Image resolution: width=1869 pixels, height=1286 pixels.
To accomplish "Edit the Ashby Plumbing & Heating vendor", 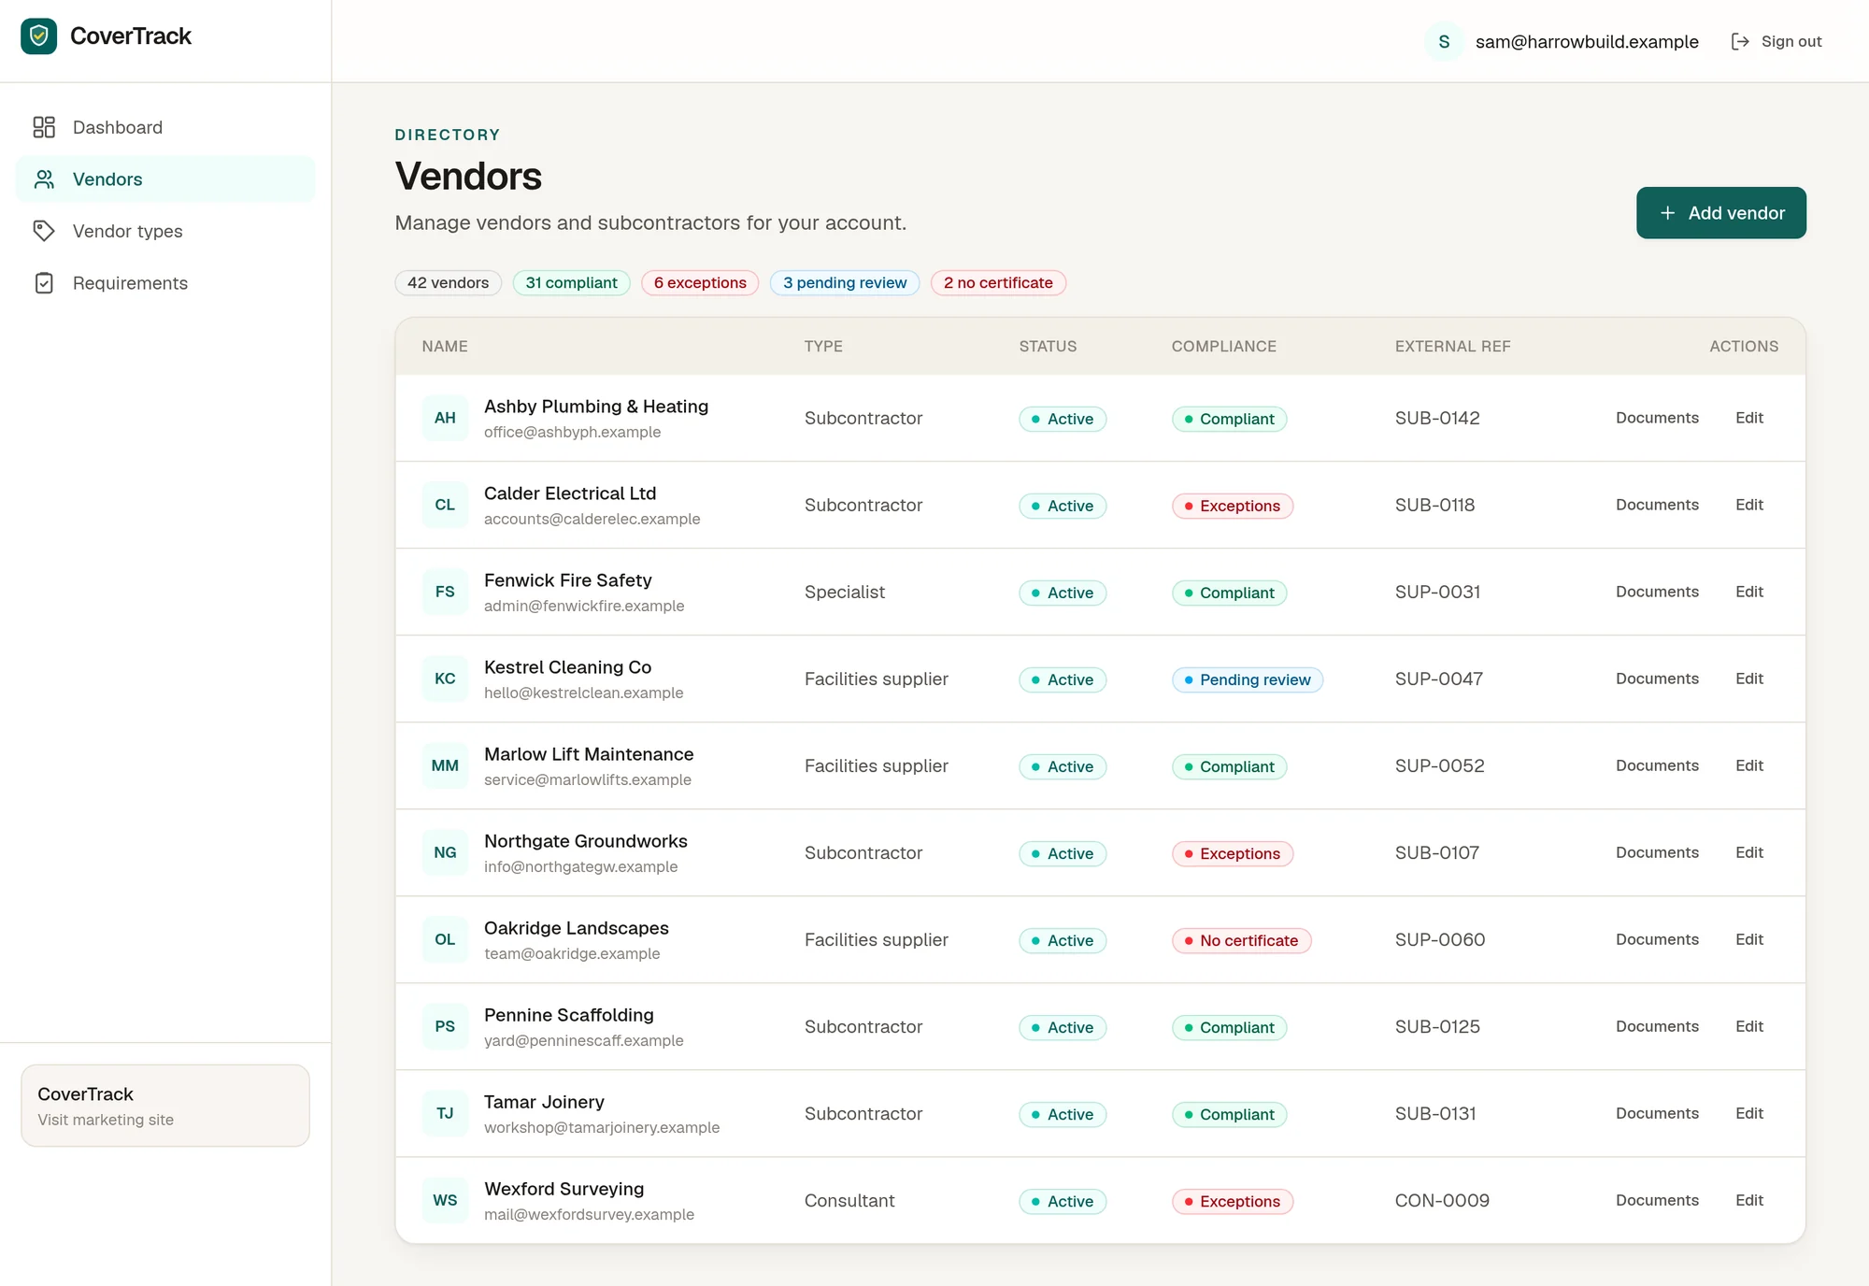I will (1748, 418).
